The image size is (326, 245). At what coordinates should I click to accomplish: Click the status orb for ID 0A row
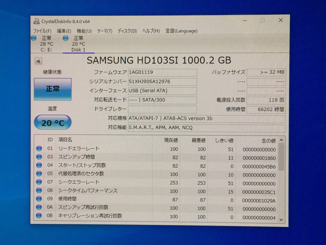point(39,207)
